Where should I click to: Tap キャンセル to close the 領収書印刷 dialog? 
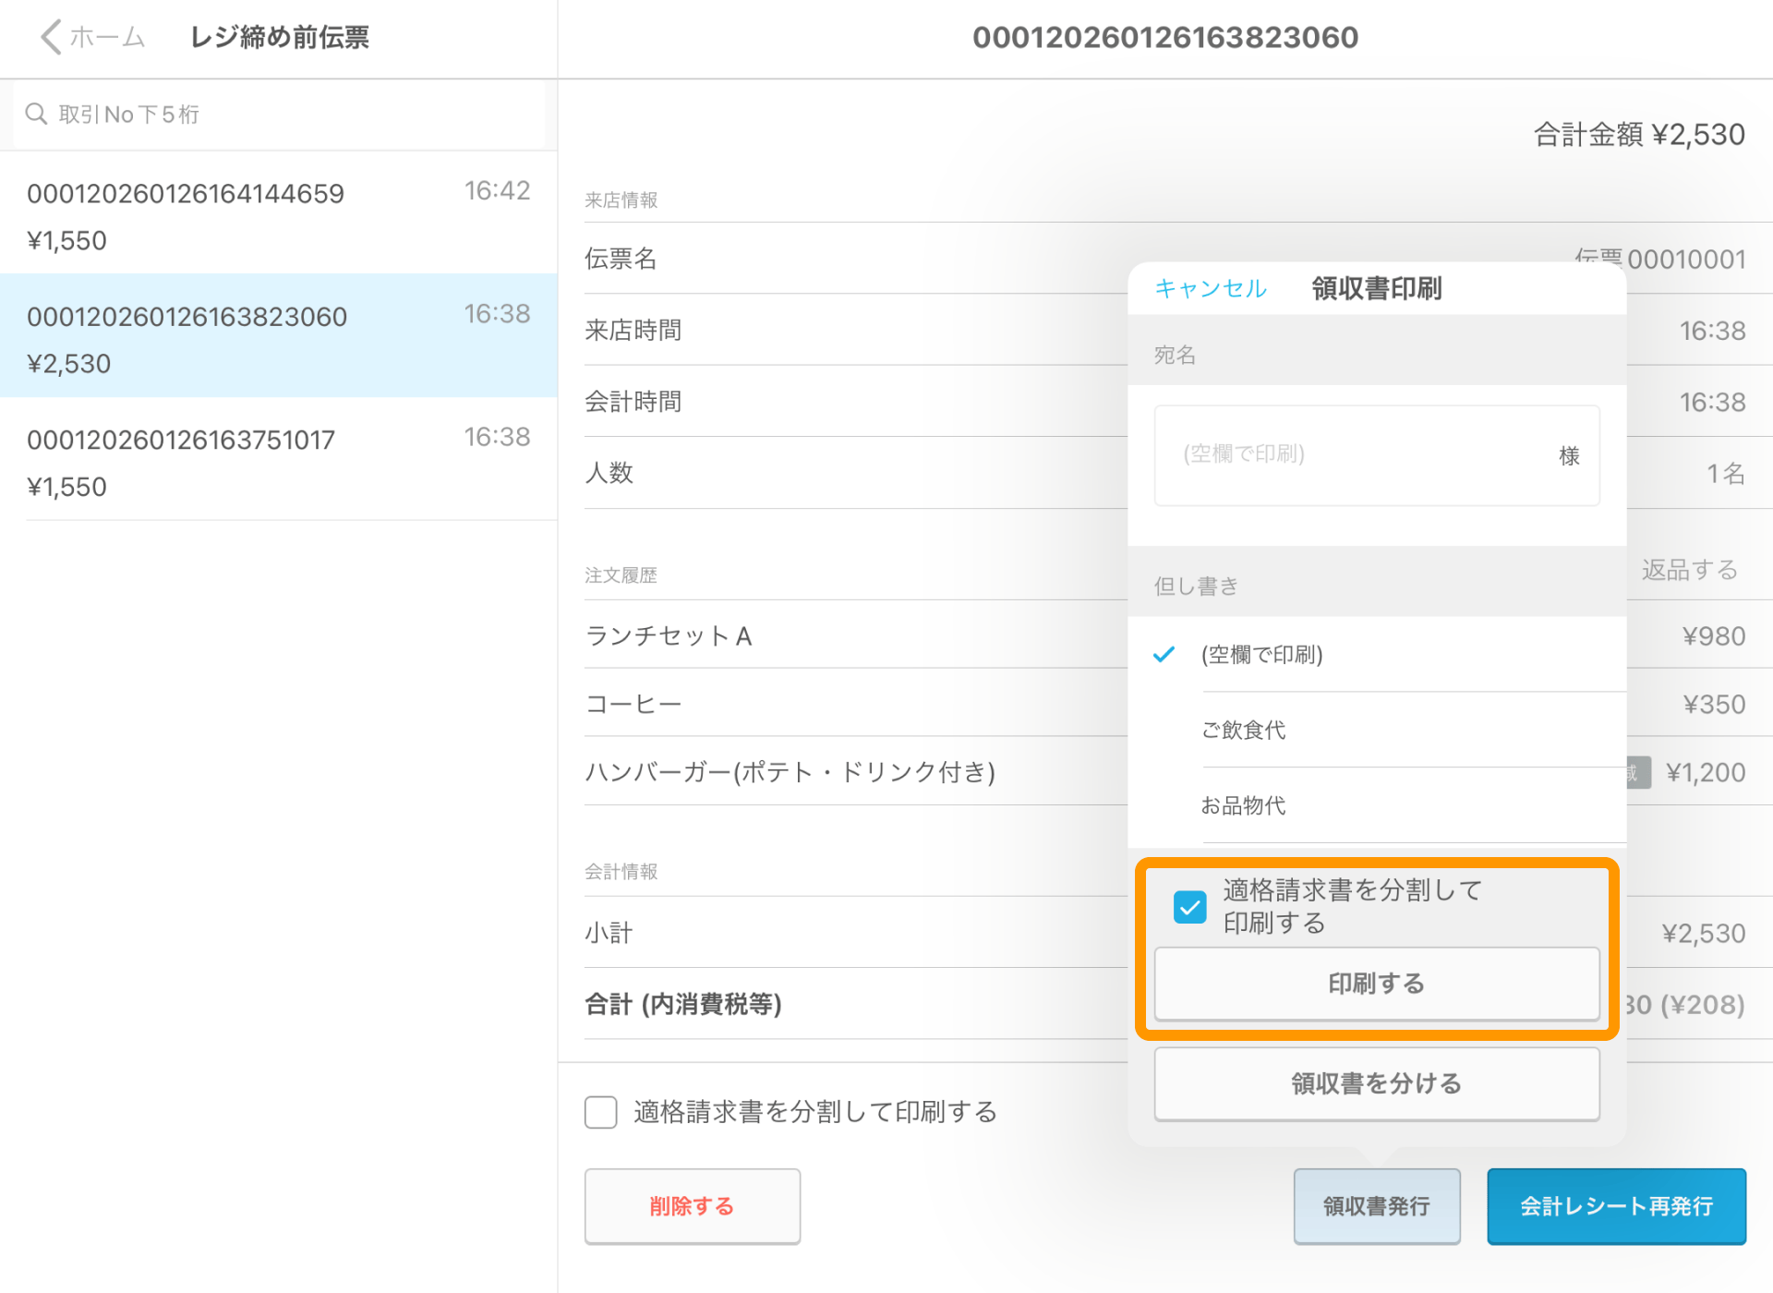1210,288
